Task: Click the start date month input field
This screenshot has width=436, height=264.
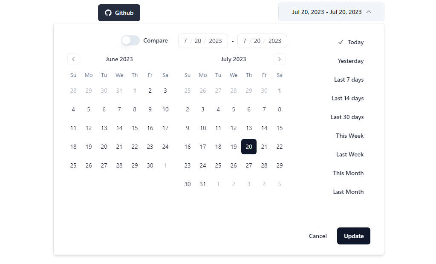Action: tap(185, 40)
